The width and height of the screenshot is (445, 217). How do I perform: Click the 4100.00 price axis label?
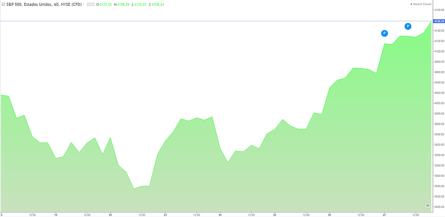click(440, 51)
